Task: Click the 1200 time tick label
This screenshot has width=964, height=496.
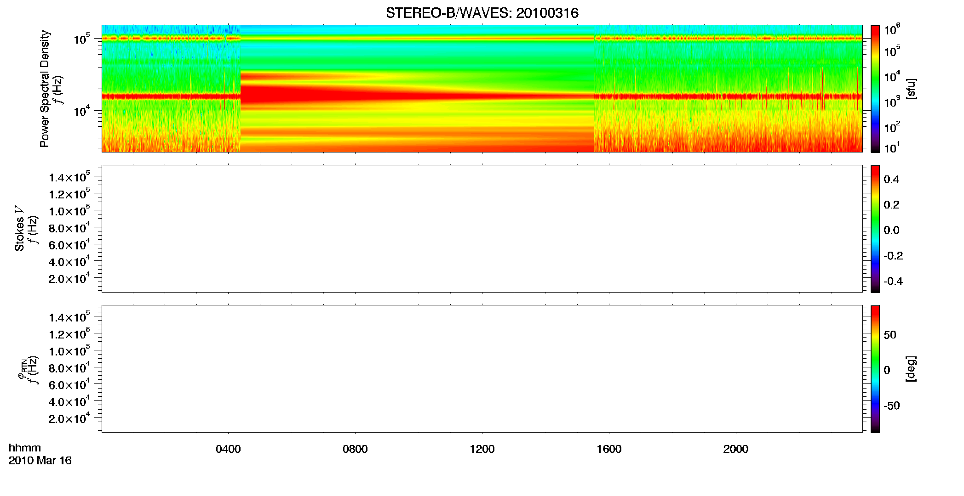Action: (x=482, y=449)
